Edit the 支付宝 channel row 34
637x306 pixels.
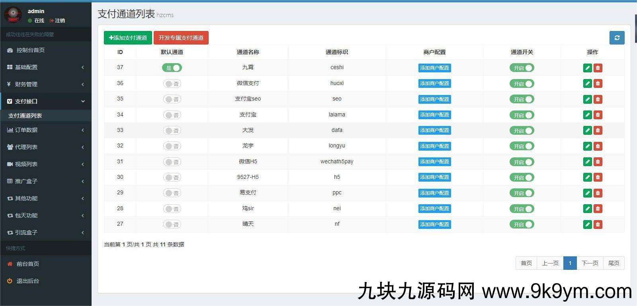[x=587, y=115]
